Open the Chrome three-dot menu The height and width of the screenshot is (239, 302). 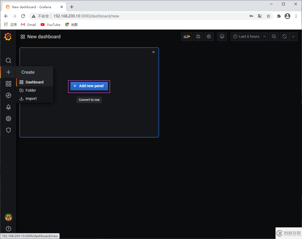pyautogui.click(x=296, y=16)
